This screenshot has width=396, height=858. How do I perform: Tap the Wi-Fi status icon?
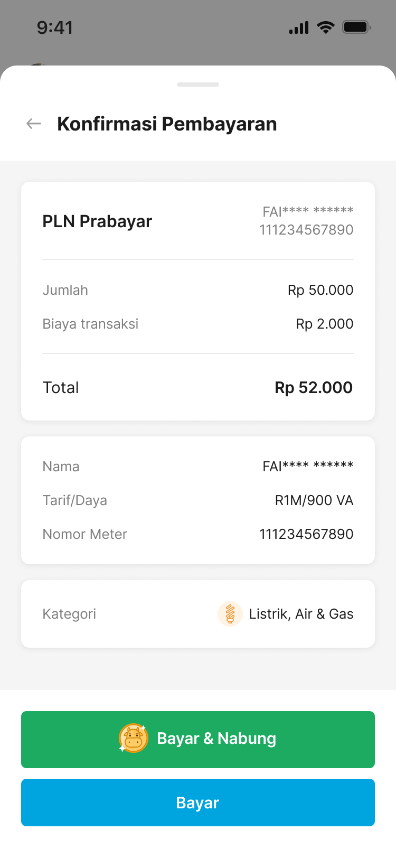click(326, 27)
